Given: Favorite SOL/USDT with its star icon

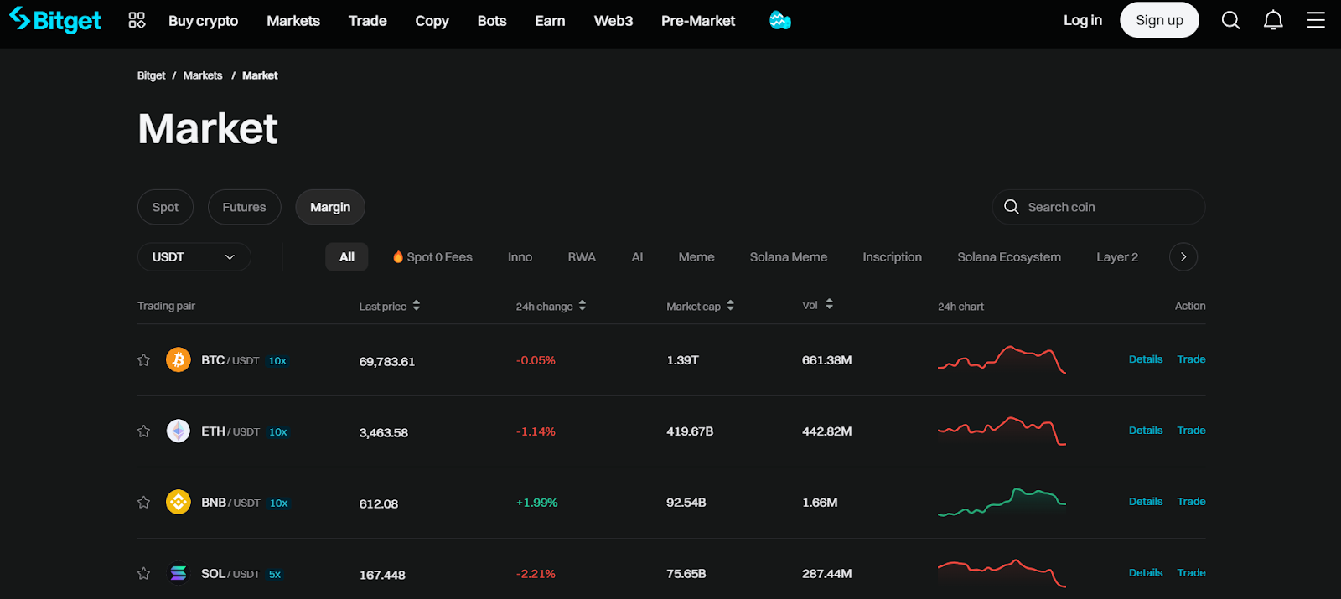Looking at the screenshot, I should tap(144, 574).
